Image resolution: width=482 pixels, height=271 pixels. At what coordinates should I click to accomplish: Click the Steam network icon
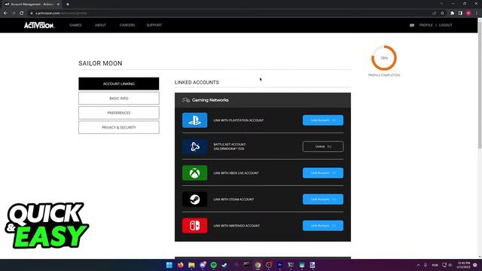point(194,199)
